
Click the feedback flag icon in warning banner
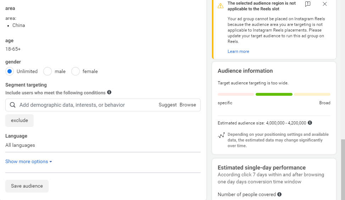[x=308, y=4]
